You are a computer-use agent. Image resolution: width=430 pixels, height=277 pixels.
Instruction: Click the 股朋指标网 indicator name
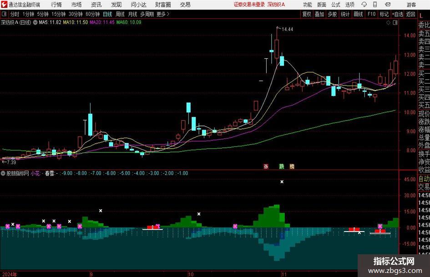click(x=18, y=173)
